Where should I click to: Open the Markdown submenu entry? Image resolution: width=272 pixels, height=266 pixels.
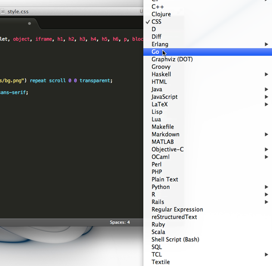pyautogui.click(x=165, y=134)
